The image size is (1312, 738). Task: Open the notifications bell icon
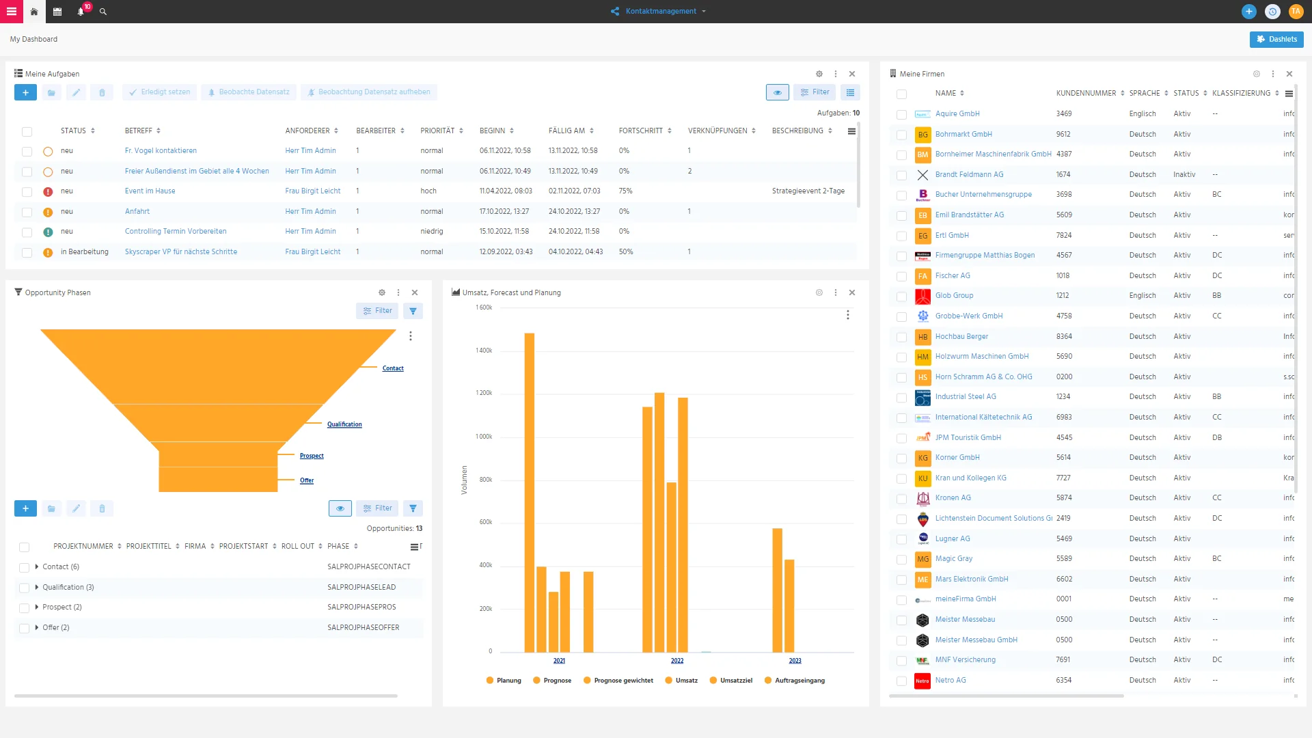pos(81,12)
